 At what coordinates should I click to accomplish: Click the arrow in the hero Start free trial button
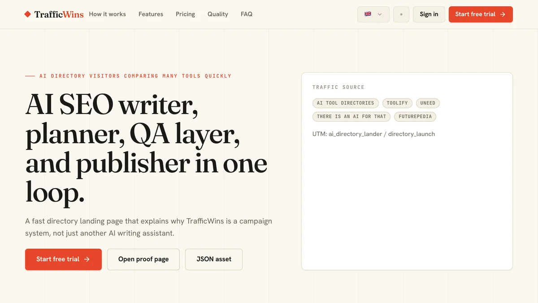pos(87,259)
